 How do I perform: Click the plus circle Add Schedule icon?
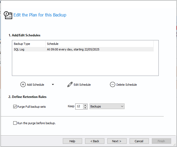(23, 84)
